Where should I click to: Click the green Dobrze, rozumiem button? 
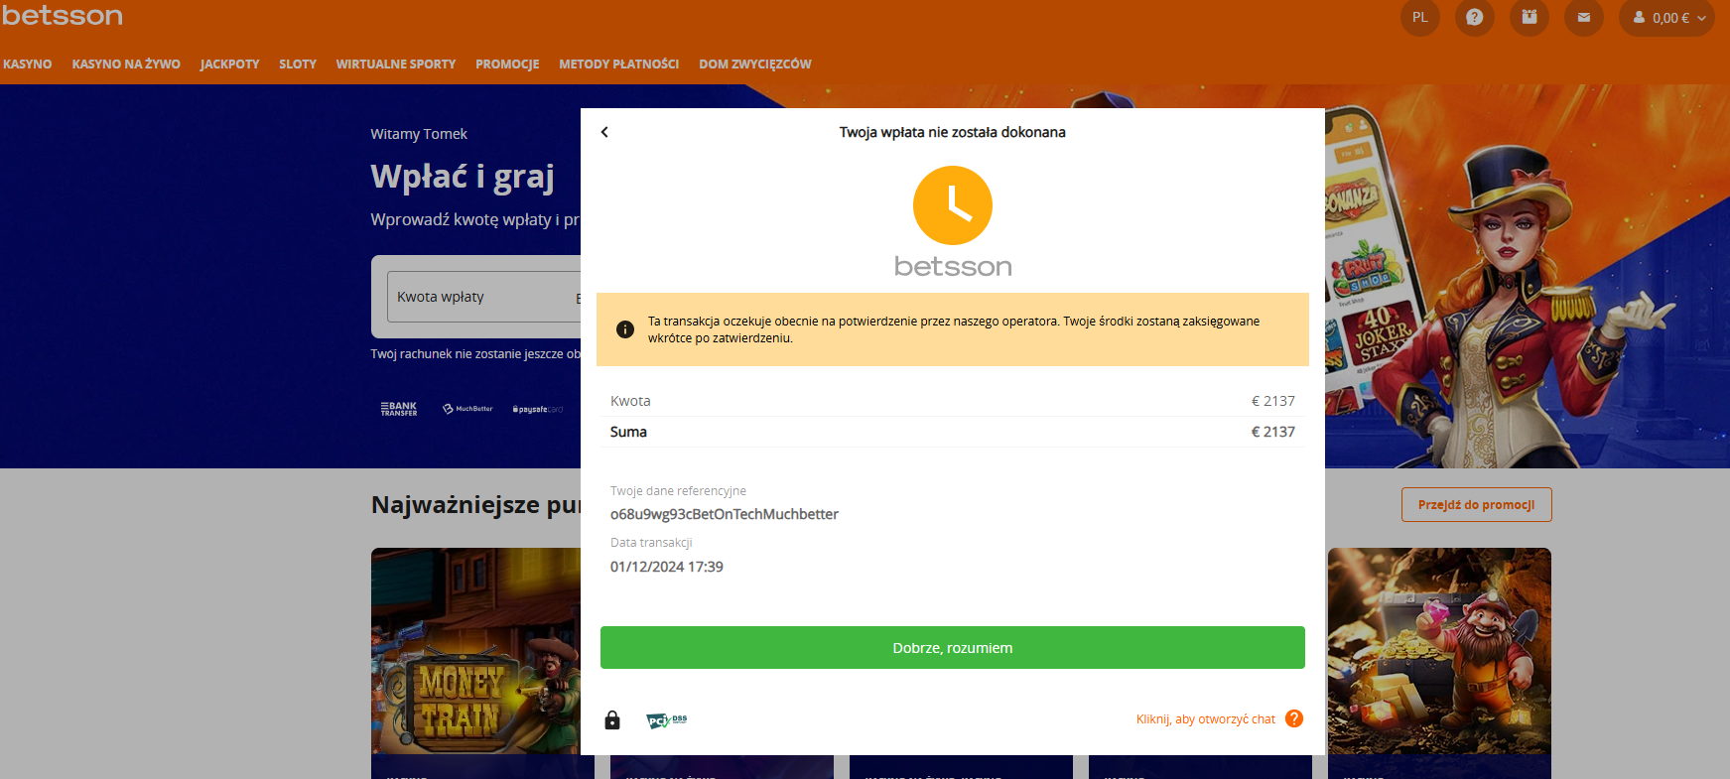[x=953, y=647]
